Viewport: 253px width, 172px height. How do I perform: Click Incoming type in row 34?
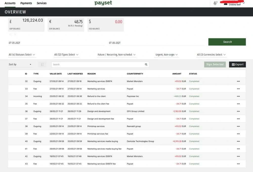(x=37, y=96)
